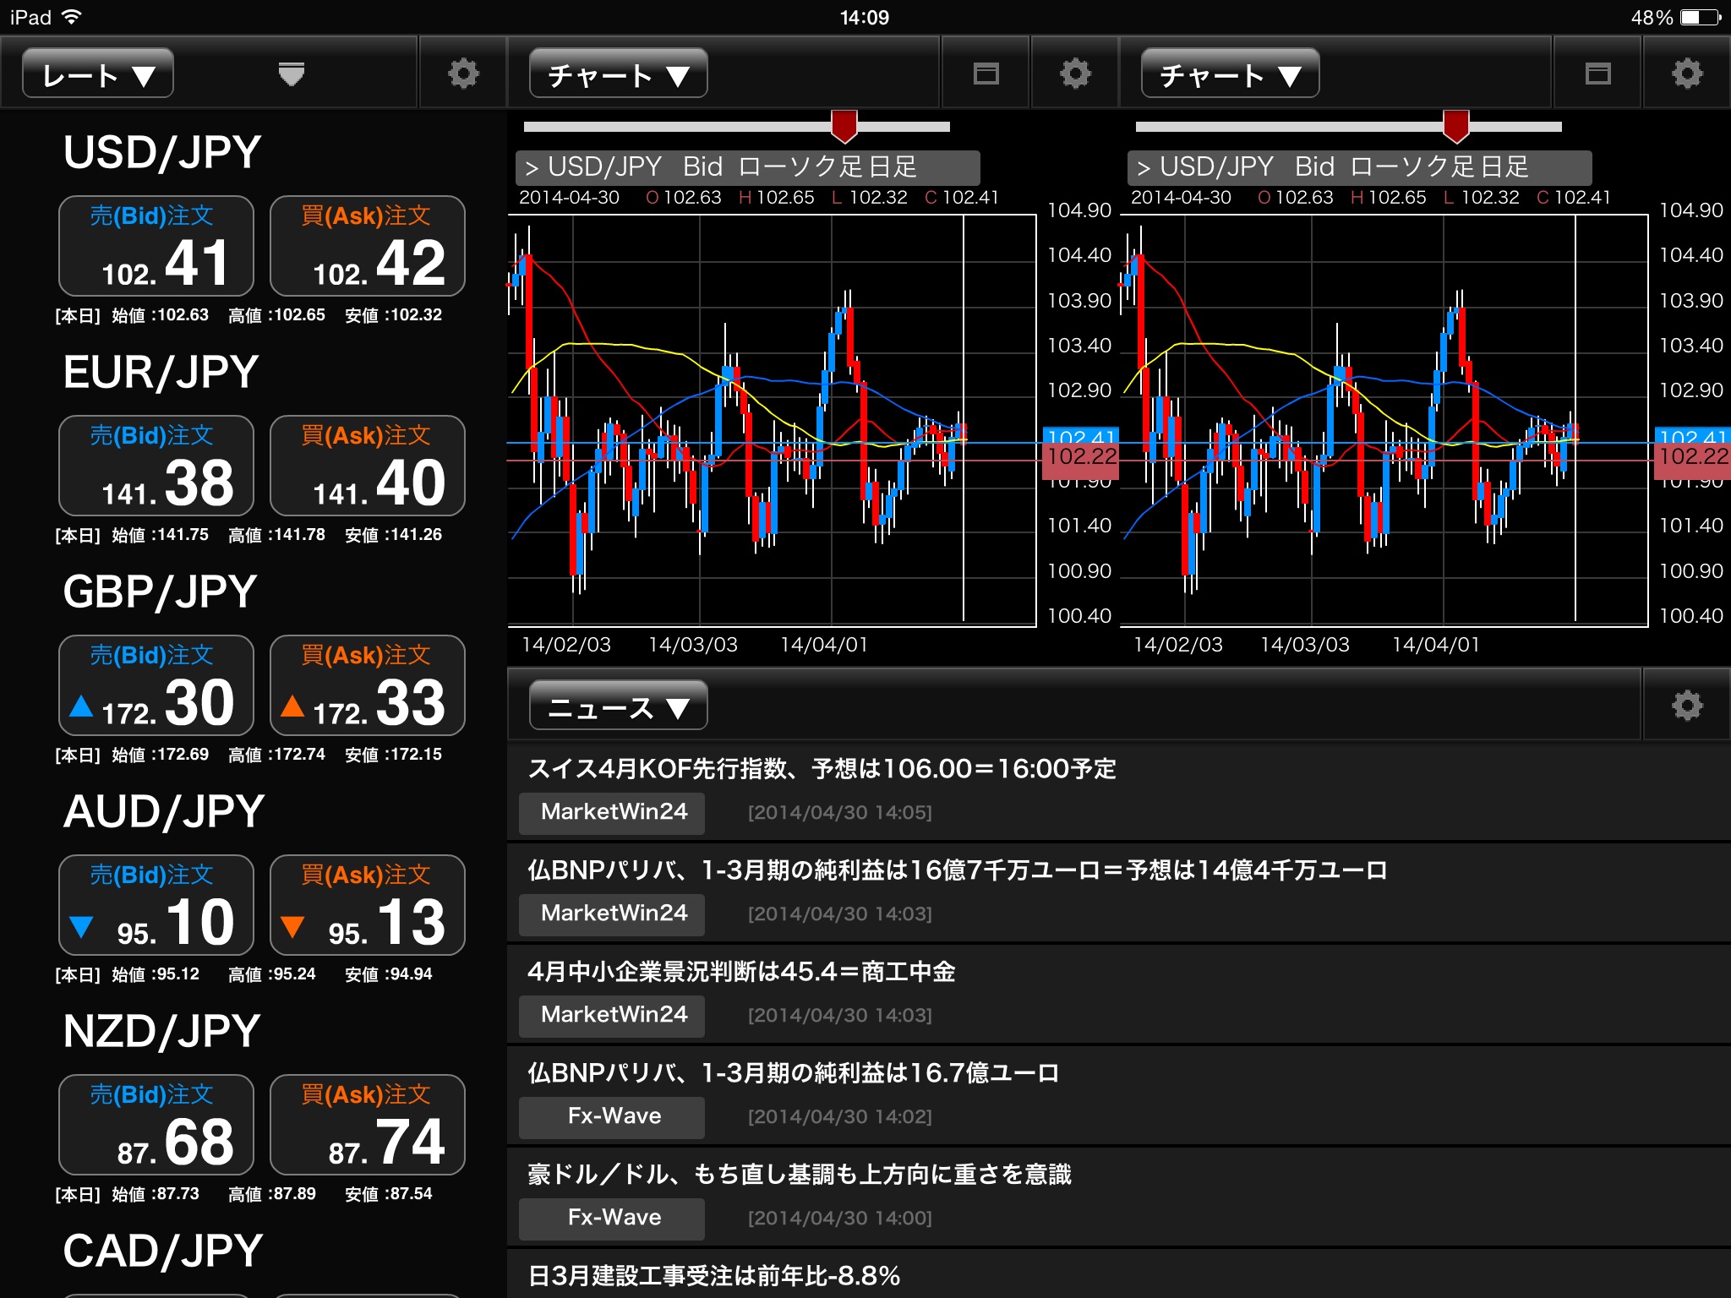Image resolution: width=1731 pixels, height=1298 pixels.
Task: Tap USD/JPY 始値 :102.63 daily stats
Action: [160, 315]
